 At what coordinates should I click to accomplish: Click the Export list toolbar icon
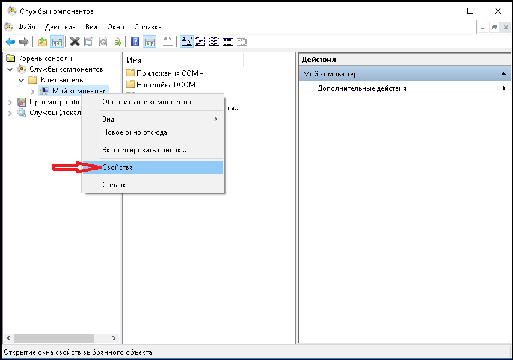117,42
